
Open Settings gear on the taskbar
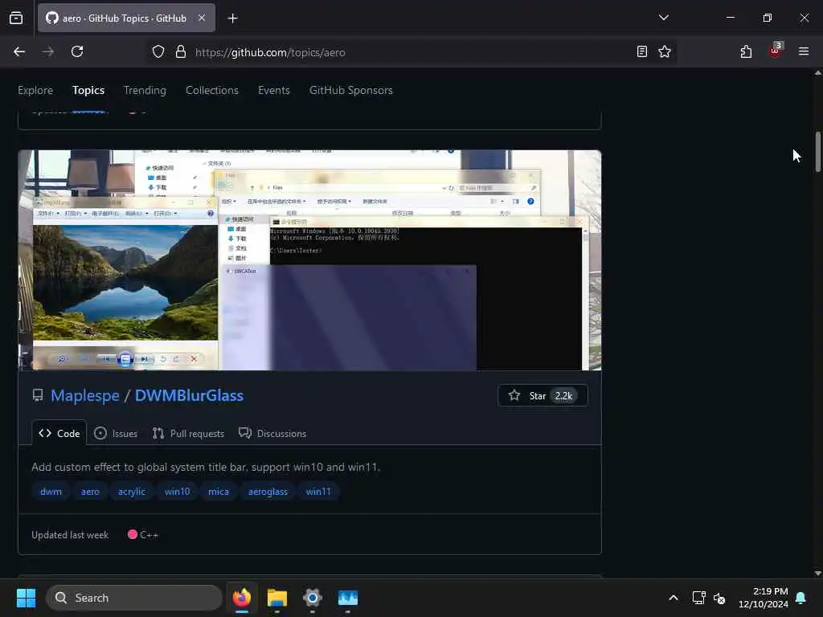313,598
